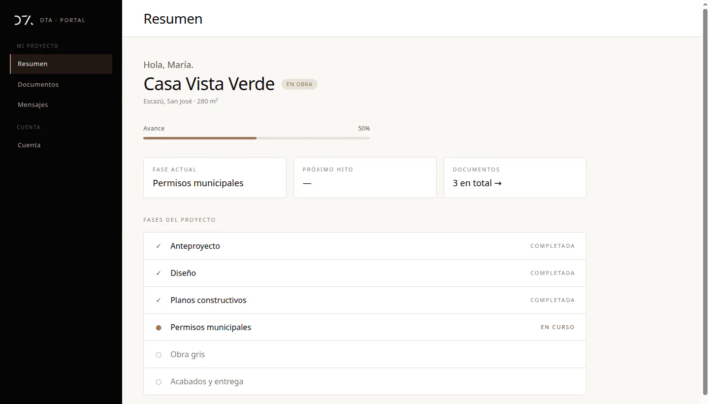Open Cuenta in the sidebar
This screenshot has width=709, height=404.
tap(61, 145)
